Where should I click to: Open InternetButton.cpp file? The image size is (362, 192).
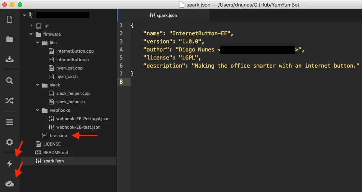pyautogui.click(x=75, y=51)
